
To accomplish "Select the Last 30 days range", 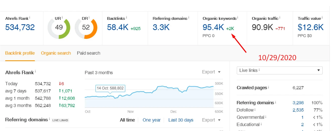I will coord(181,120).
